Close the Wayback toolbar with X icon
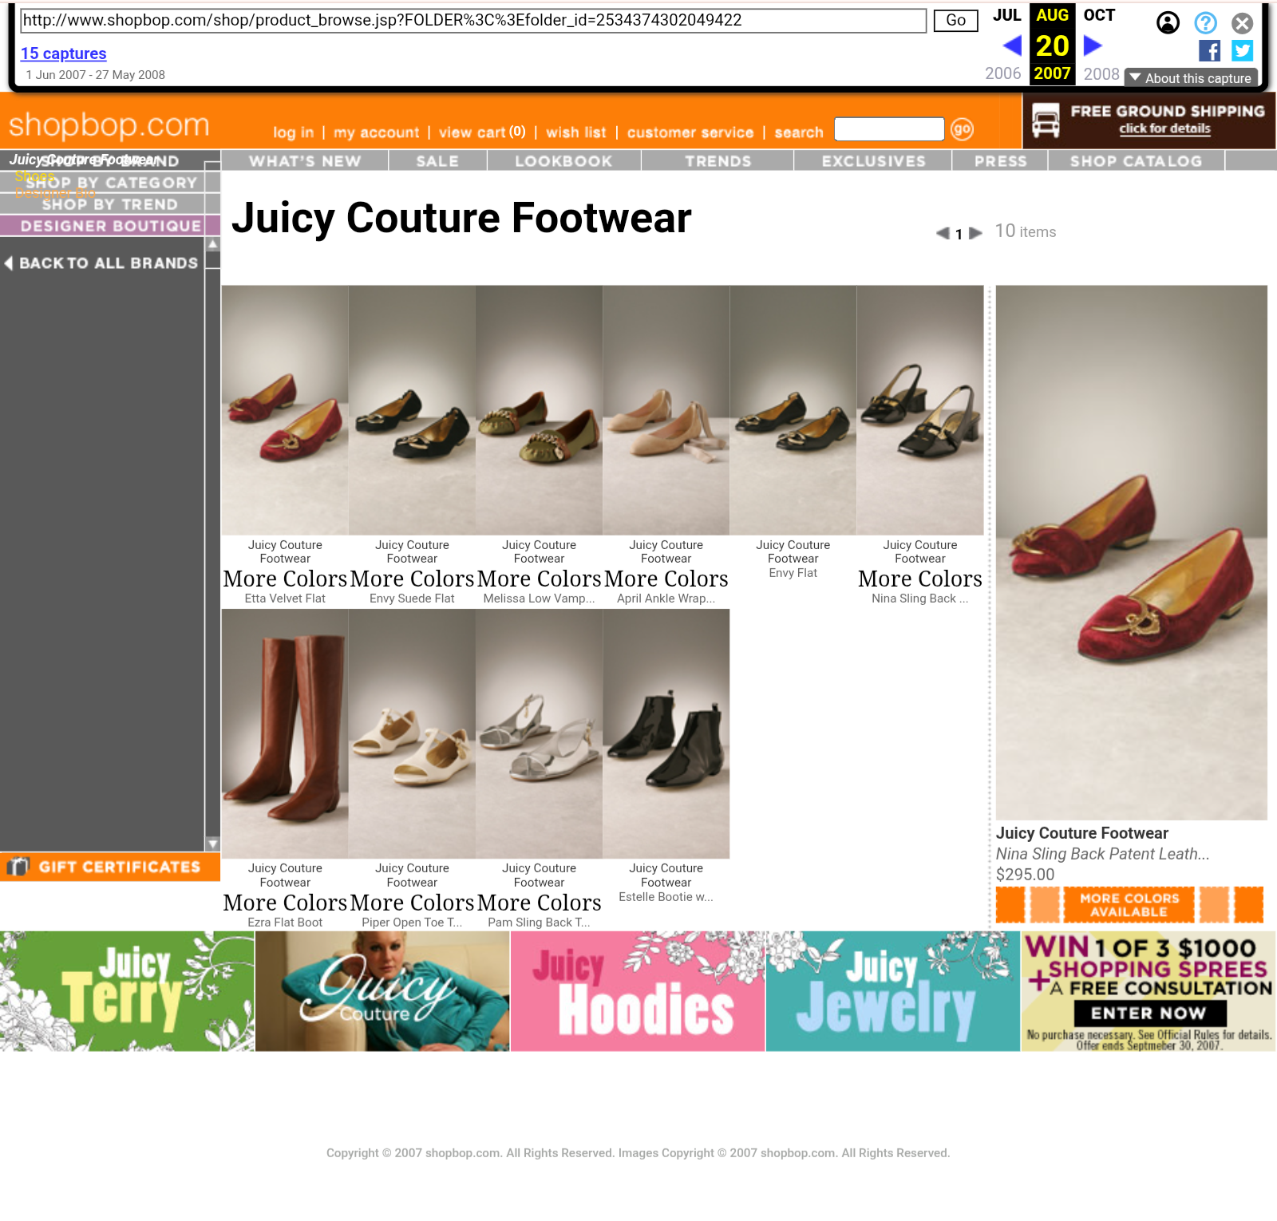This screenshot has width=1277, height=1221. point(1242,23)
